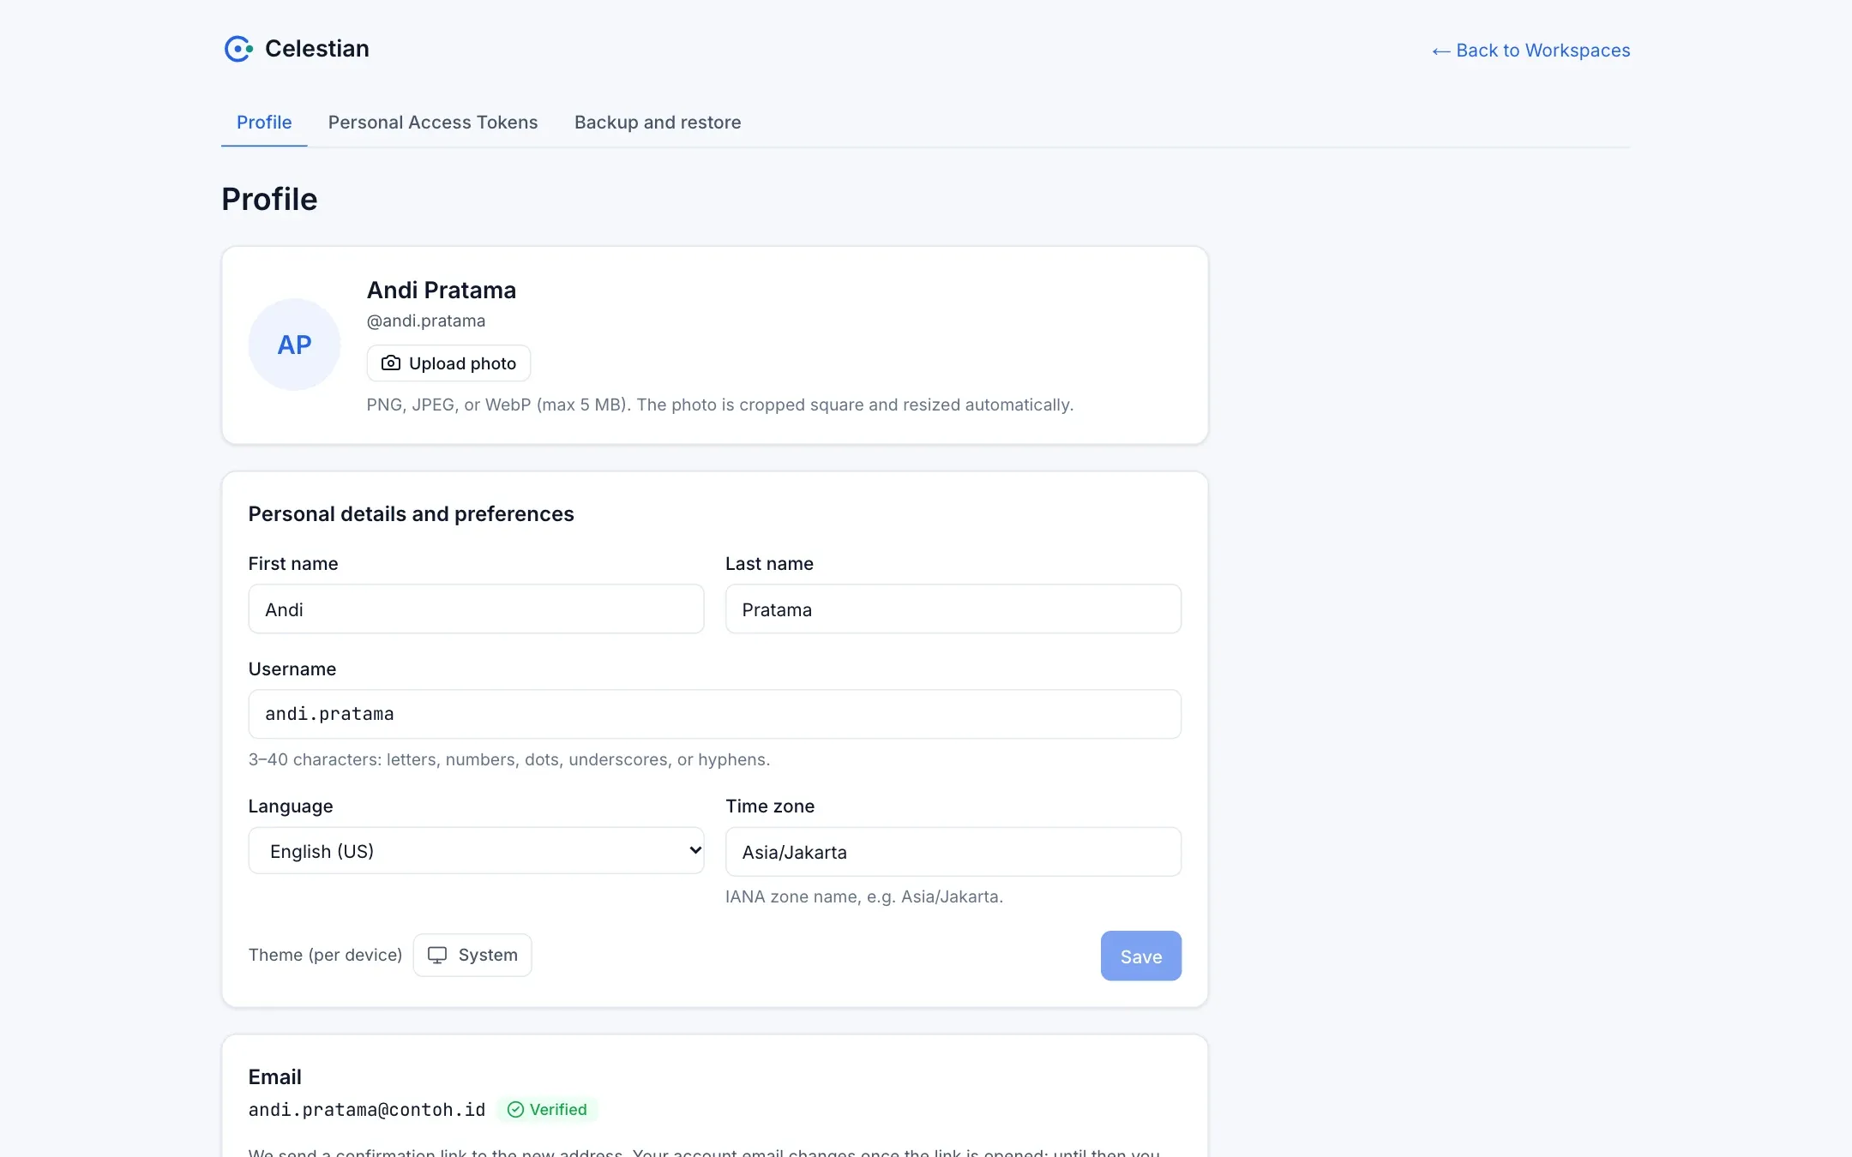Click the monitor icon in the System theme button
1852x1157 pixels.
pyautogui.click(x=437, y=955)
